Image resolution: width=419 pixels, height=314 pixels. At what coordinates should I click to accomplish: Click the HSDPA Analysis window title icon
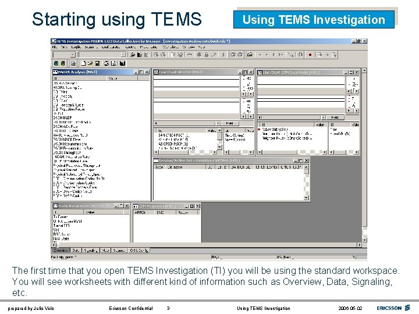[x=55, y=72]
